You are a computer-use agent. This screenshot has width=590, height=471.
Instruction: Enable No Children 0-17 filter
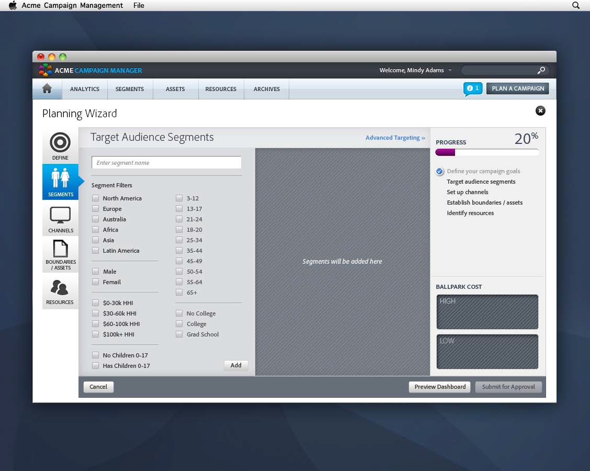click(x=96, y=355)
